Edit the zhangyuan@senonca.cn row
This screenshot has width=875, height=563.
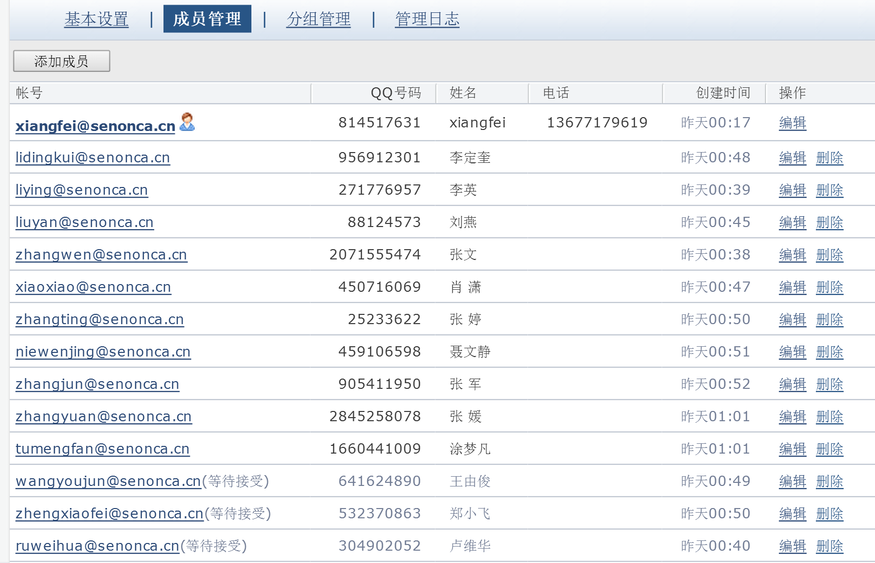pyautogui.click(x=793, y=417)
